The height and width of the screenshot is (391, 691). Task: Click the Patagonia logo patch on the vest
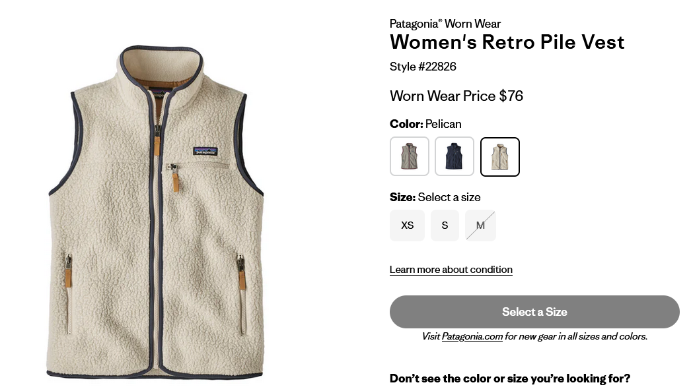click(205, 151)
